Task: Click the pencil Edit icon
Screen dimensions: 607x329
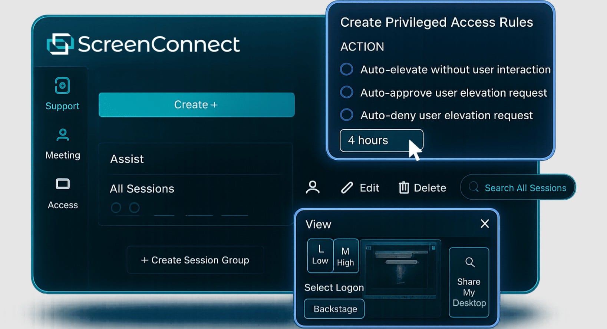Action: pos(347,188)
